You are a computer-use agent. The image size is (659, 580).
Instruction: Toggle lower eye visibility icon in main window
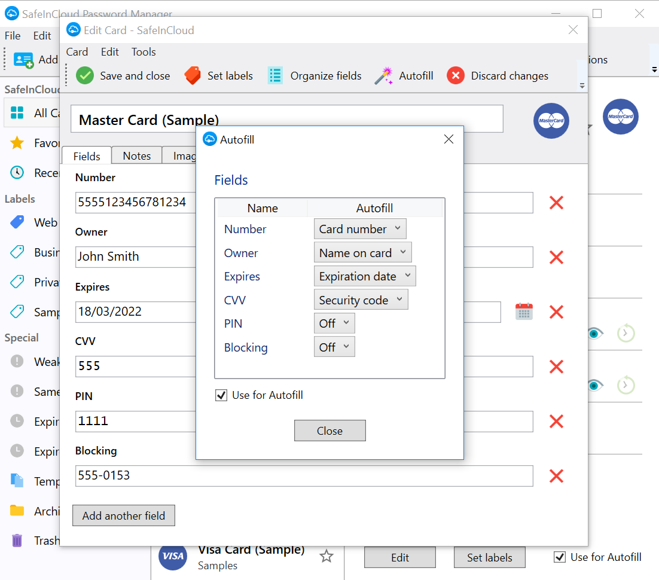pyautogui.click(x=594, y=386)
